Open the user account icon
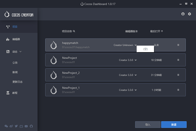Image resolution: width=196 pixels, height=131 pixels. pos(183,14)
